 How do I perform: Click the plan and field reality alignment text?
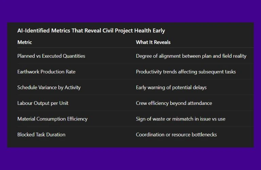pyautogui.click(x=191, y=56)
